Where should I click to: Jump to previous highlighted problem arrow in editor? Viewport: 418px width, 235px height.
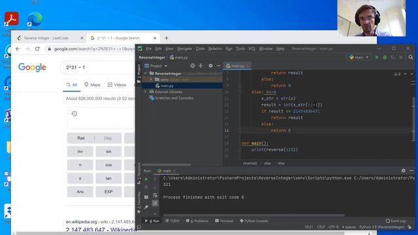point(405,74)
